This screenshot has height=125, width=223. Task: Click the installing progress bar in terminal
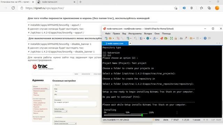[x=123, y=115]
